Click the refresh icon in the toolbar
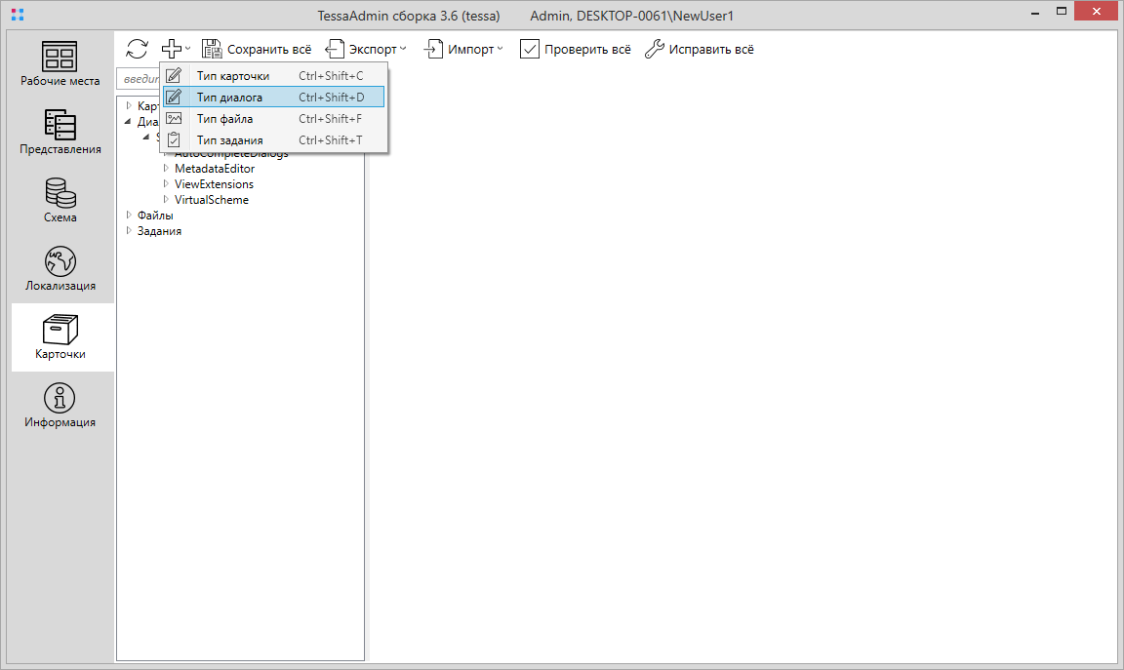 pos(138,49)
